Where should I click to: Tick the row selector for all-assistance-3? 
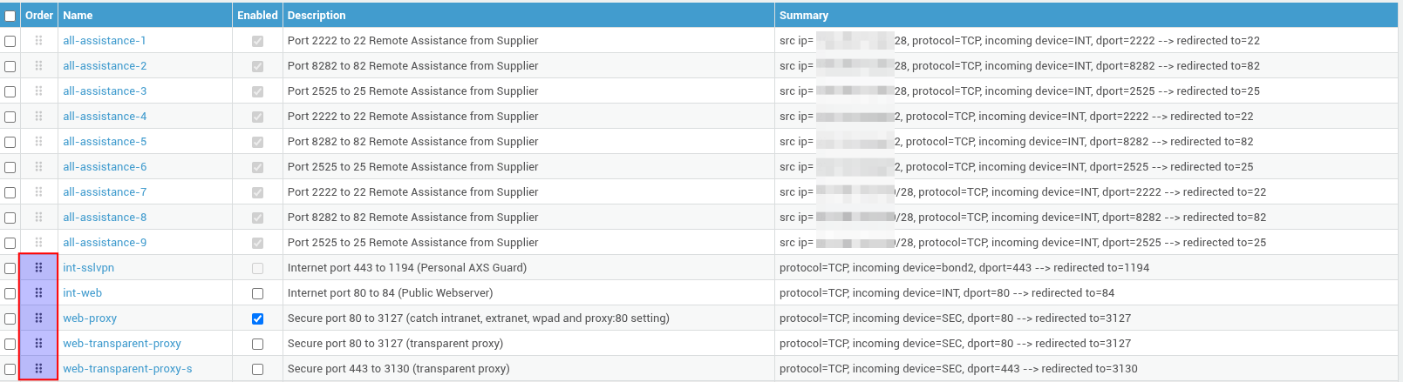[10, 91]
